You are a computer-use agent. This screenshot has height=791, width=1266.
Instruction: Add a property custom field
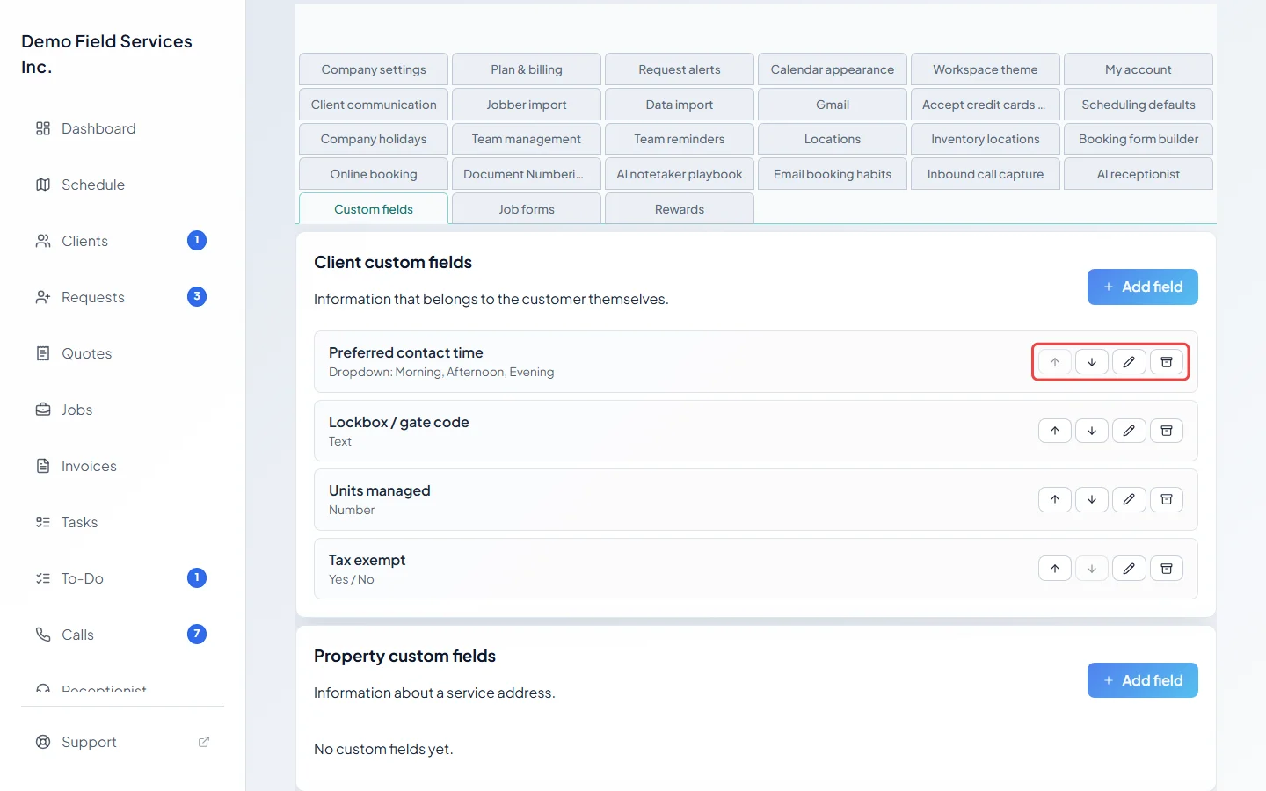(x=1143, y=680)
